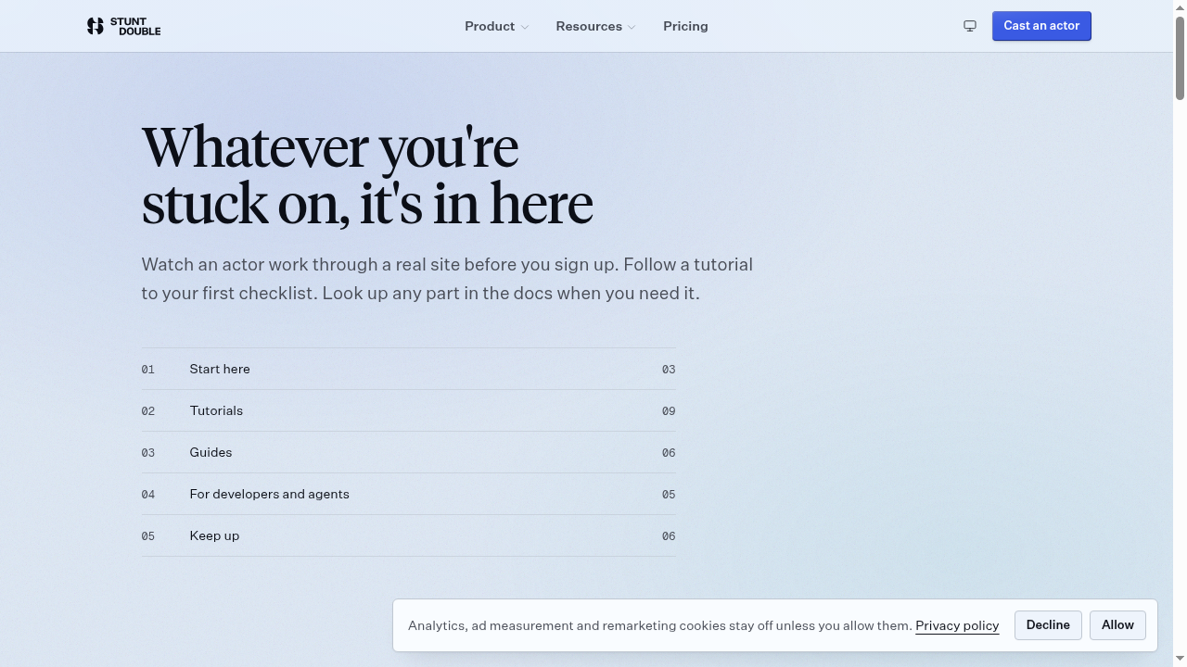Open the Start here section
1187x667 pixels.
pyautogui.click(x=408, y=369)
